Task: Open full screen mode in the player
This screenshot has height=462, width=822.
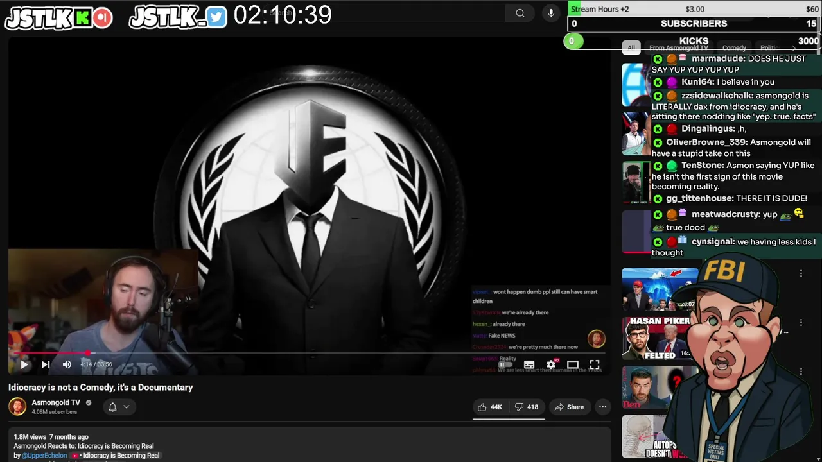Action: 595,364
